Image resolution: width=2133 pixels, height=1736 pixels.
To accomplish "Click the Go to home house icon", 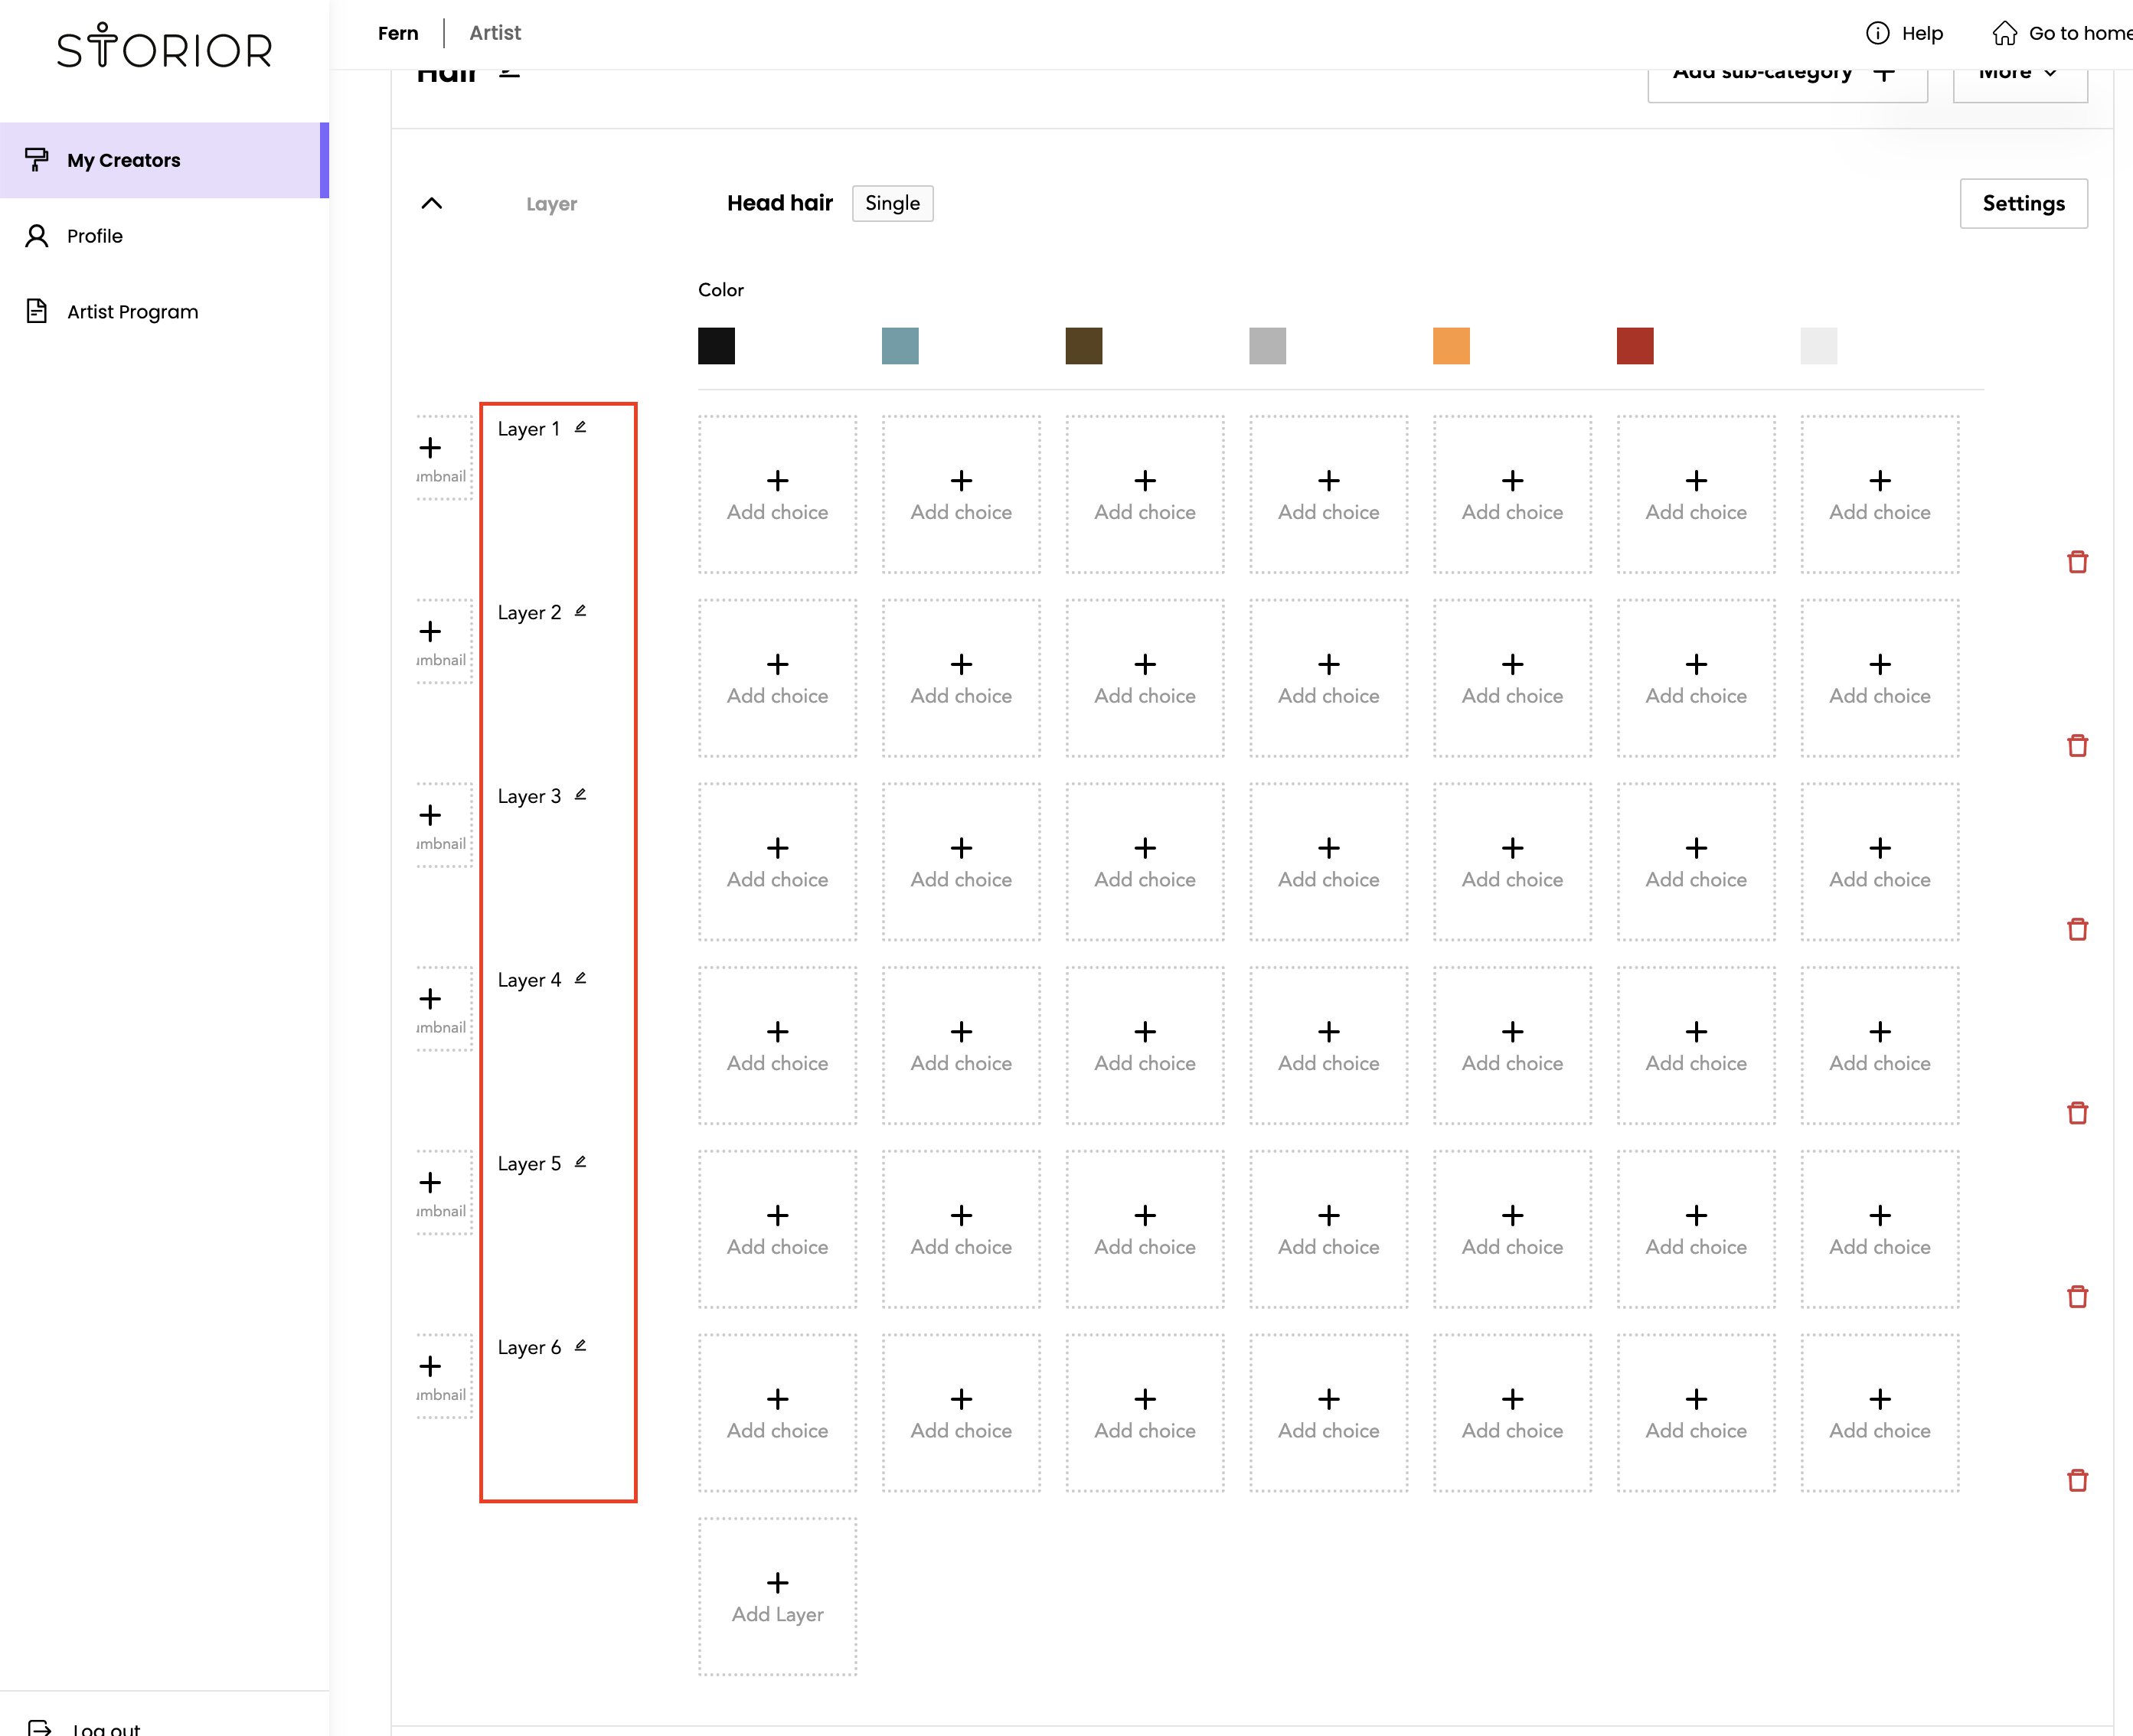I will (x=2004, y=33).
